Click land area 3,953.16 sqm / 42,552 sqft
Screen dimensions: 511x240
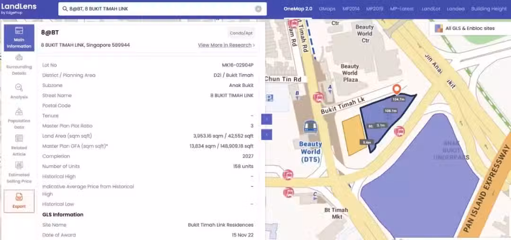click(223, 136)
